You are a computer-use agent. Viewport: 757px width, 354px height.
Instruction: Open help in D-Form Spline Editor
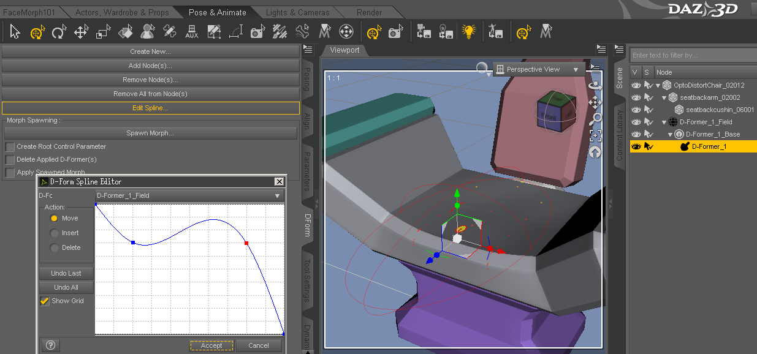click(51, 345)
